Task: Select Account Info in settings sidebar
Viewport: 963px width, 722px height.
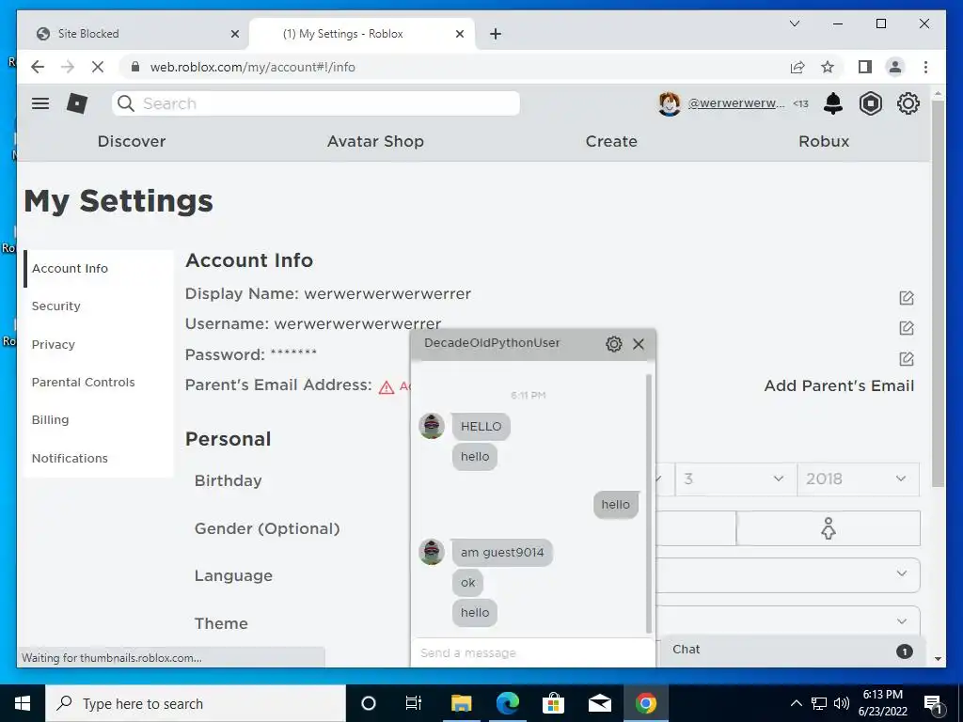Action: tap(98, 268)
